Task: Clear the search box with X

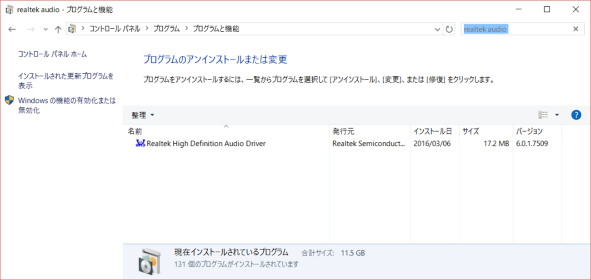Action: 576,29
